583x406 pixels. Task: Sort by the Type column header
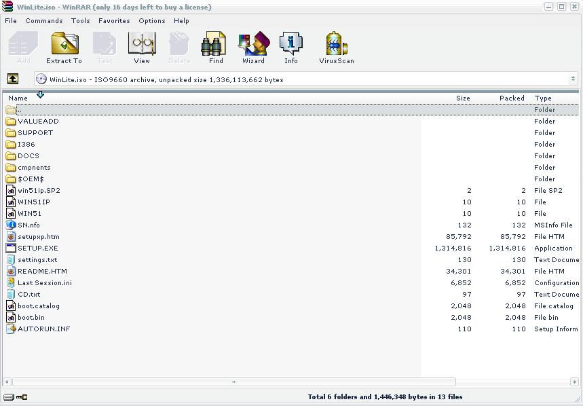pyautogui.click(x=543, y=98)
